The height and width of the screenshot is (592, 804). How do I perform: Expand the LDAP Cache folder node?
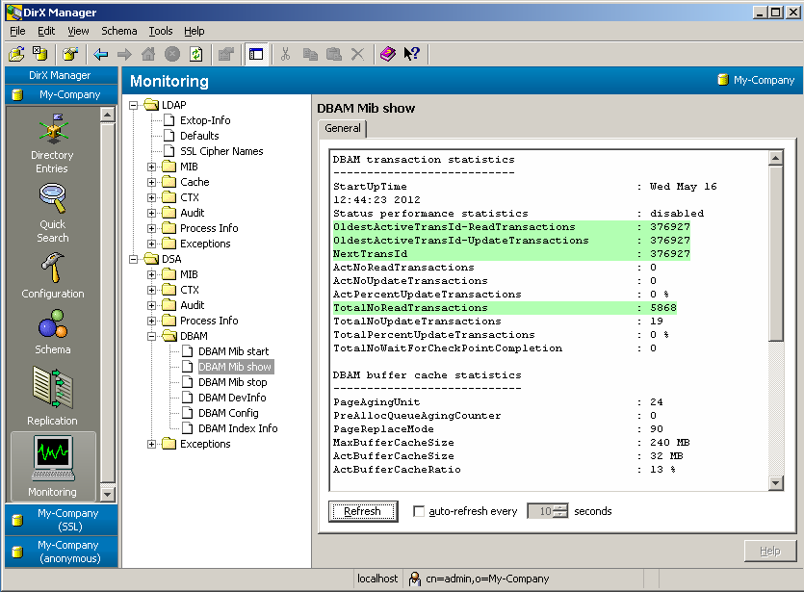pos(152,182)
